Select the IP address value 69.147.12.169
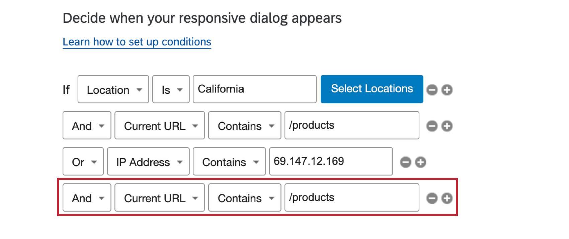 331,161
